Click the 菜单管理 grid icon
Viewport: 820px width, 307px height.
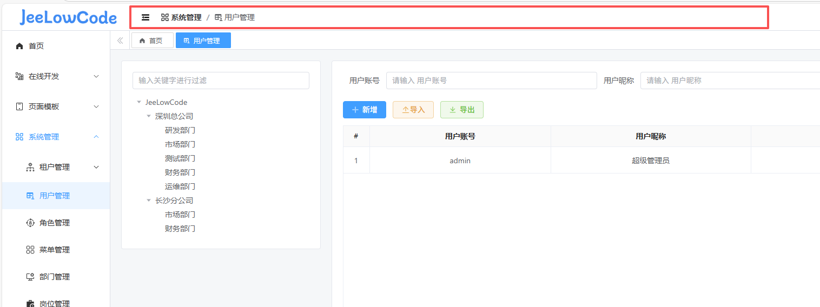[30, 250]
